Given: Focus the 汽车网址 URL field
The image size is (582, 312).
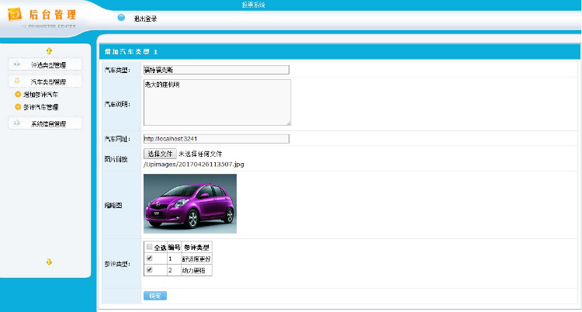Looking at the screenshot, I should coord(216,139).
